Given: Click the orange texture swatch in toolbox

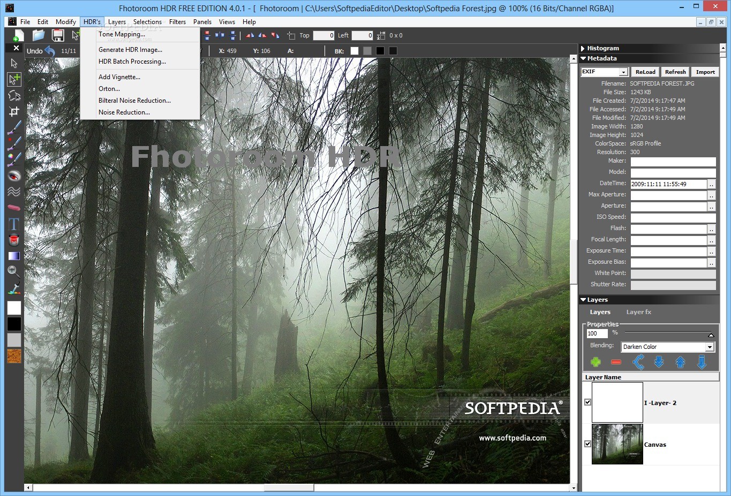Looking at the screenshot, I should click(14, 356).
